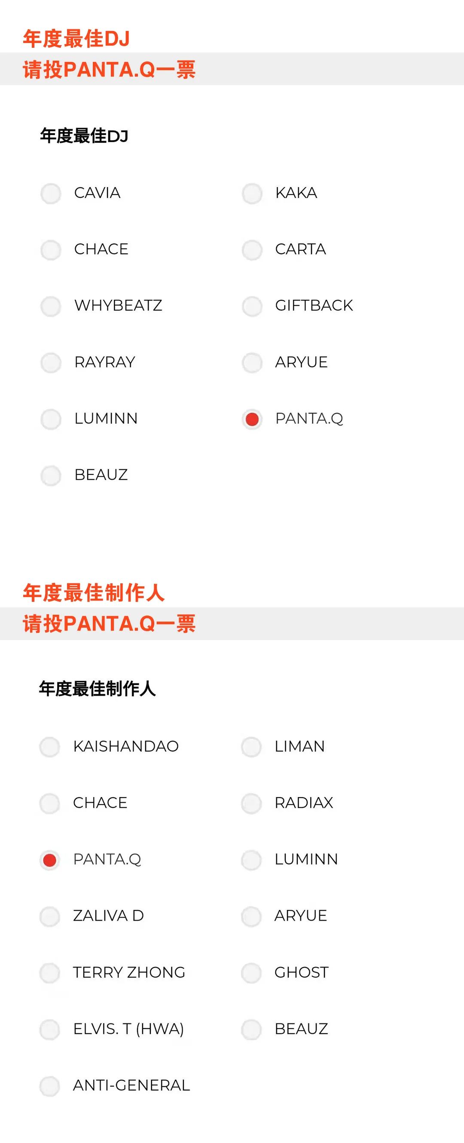Select LIMAN radio option

[x=251, y=747]
